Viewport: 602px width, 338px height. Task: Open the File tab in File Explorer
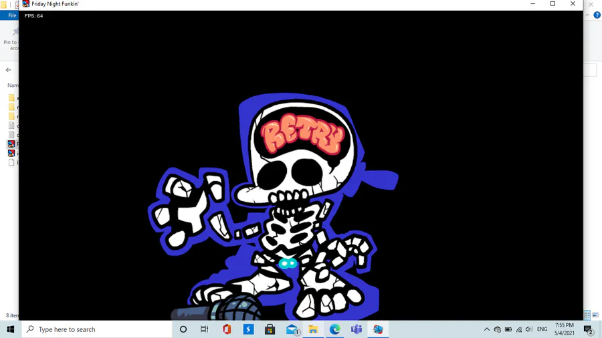click(x=12, y=15)
